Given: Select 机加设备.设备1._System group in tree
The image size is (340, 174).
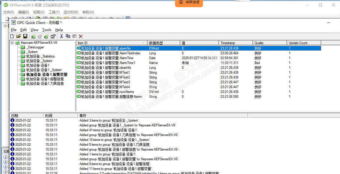Looking at the screenshot, I should [x=44, y=70].
